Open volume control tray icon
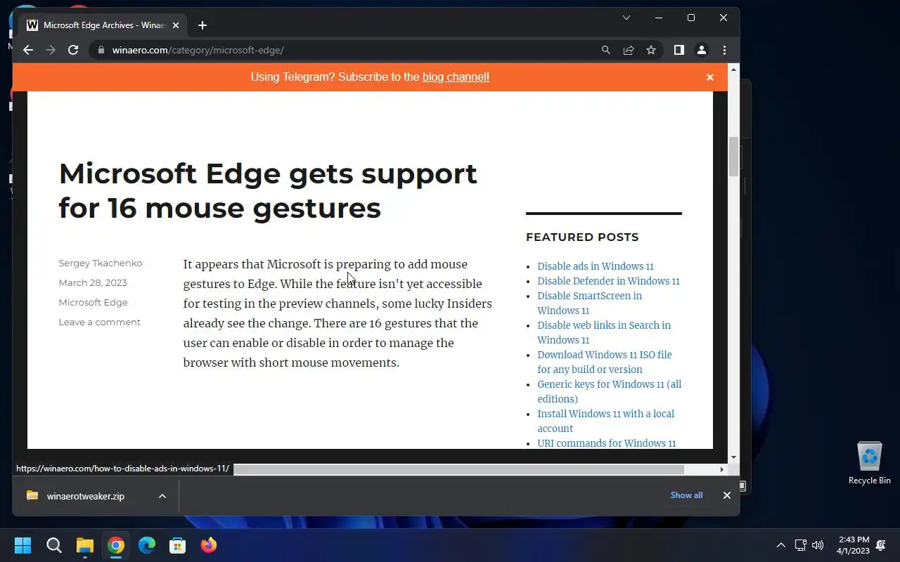This screenshot has height=562, width=900. click(817, 545)
